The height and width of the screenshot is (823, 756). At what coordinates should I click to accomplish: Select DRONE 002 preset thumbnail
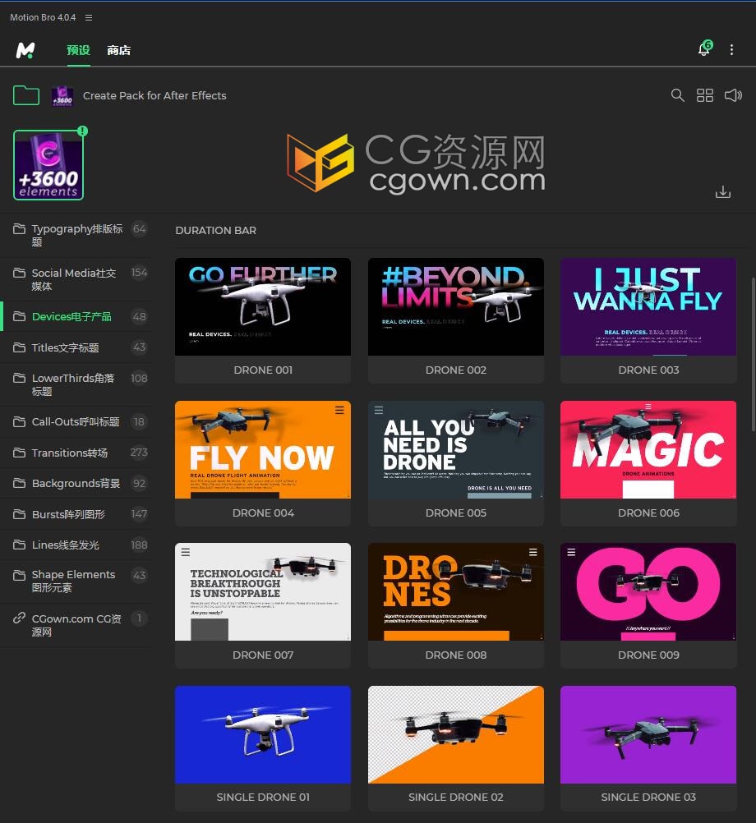pyautogui.click(x=456, y=306)
